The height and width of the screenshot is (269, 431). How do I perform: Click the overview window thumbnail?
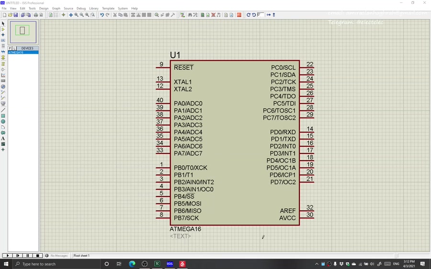23,32
